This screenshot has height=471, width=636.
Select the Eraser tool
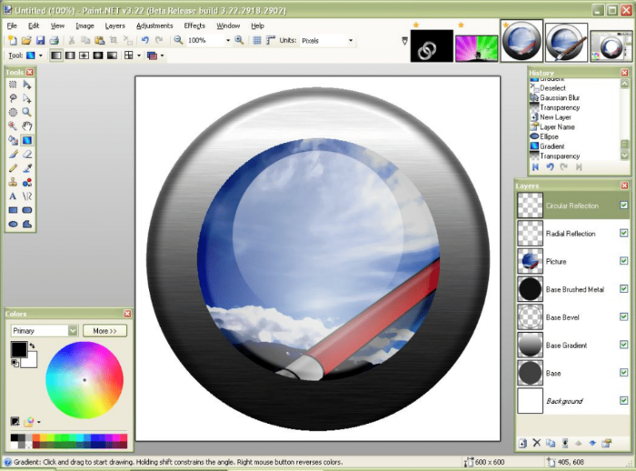(27, 155)
